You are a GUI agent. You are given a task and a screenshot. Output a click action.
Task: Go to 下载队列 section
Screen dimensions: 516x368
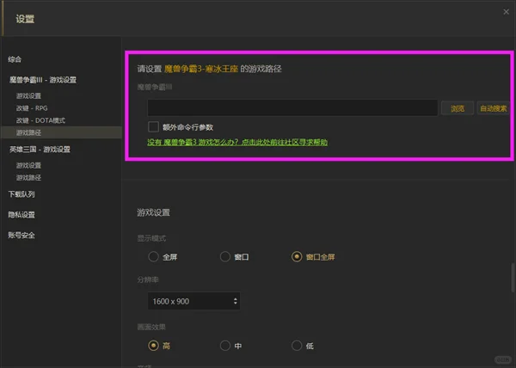coord(21,194)
